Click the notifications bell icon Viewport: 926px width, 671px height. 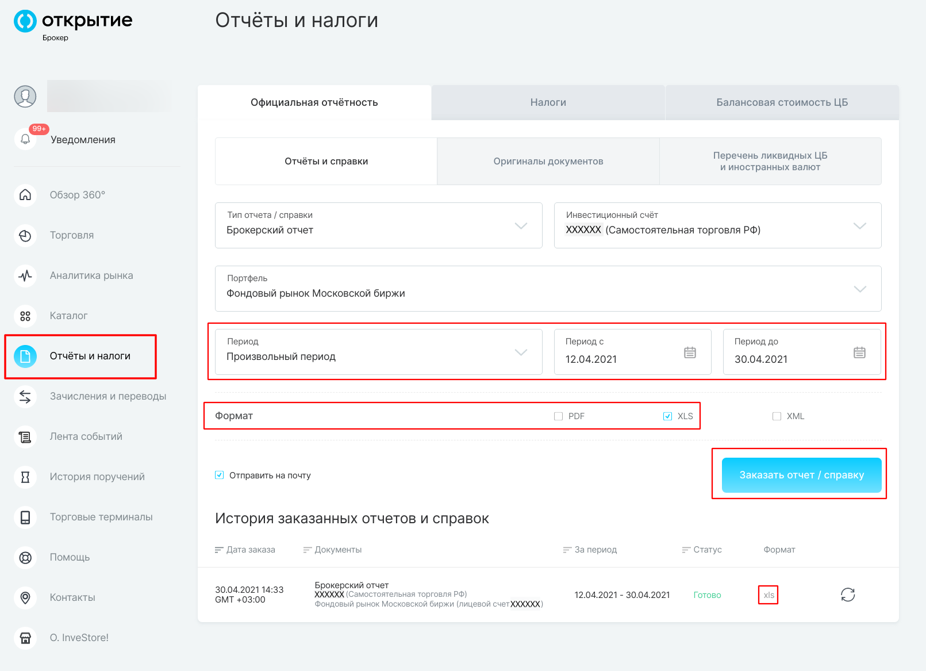[x=25, y=139]
